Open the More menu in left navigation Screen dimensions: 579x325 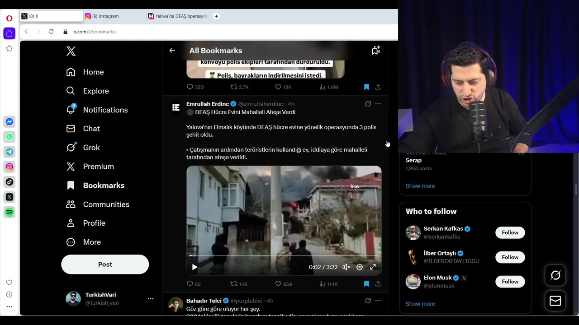point(84,242)
